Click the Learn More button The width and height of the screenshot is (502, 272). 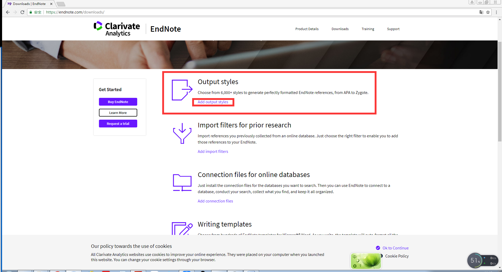[x=118, y=113]
